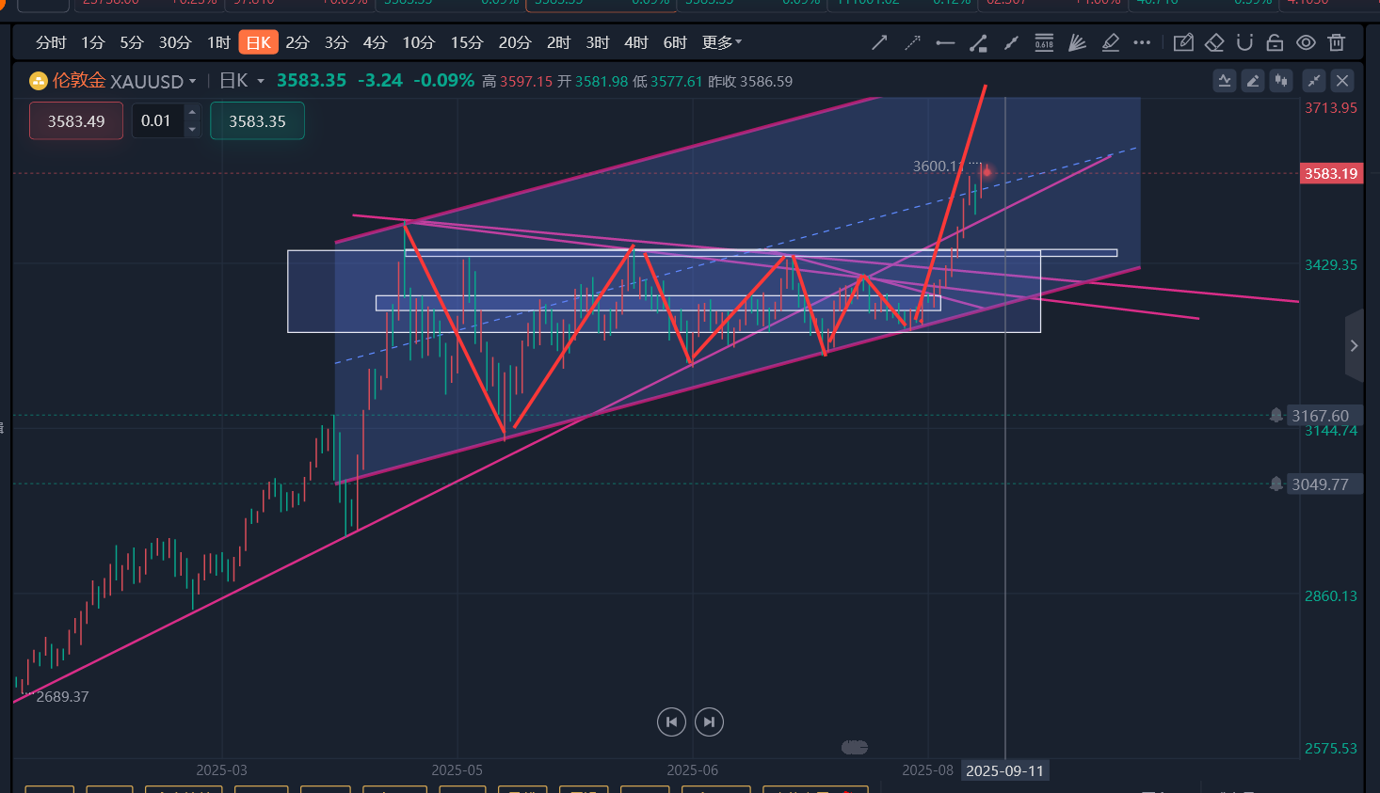The height and width of the screenshot is (793, 1380).
Task: Choose the fan lines drawing tool
Action: [1077, 42]
